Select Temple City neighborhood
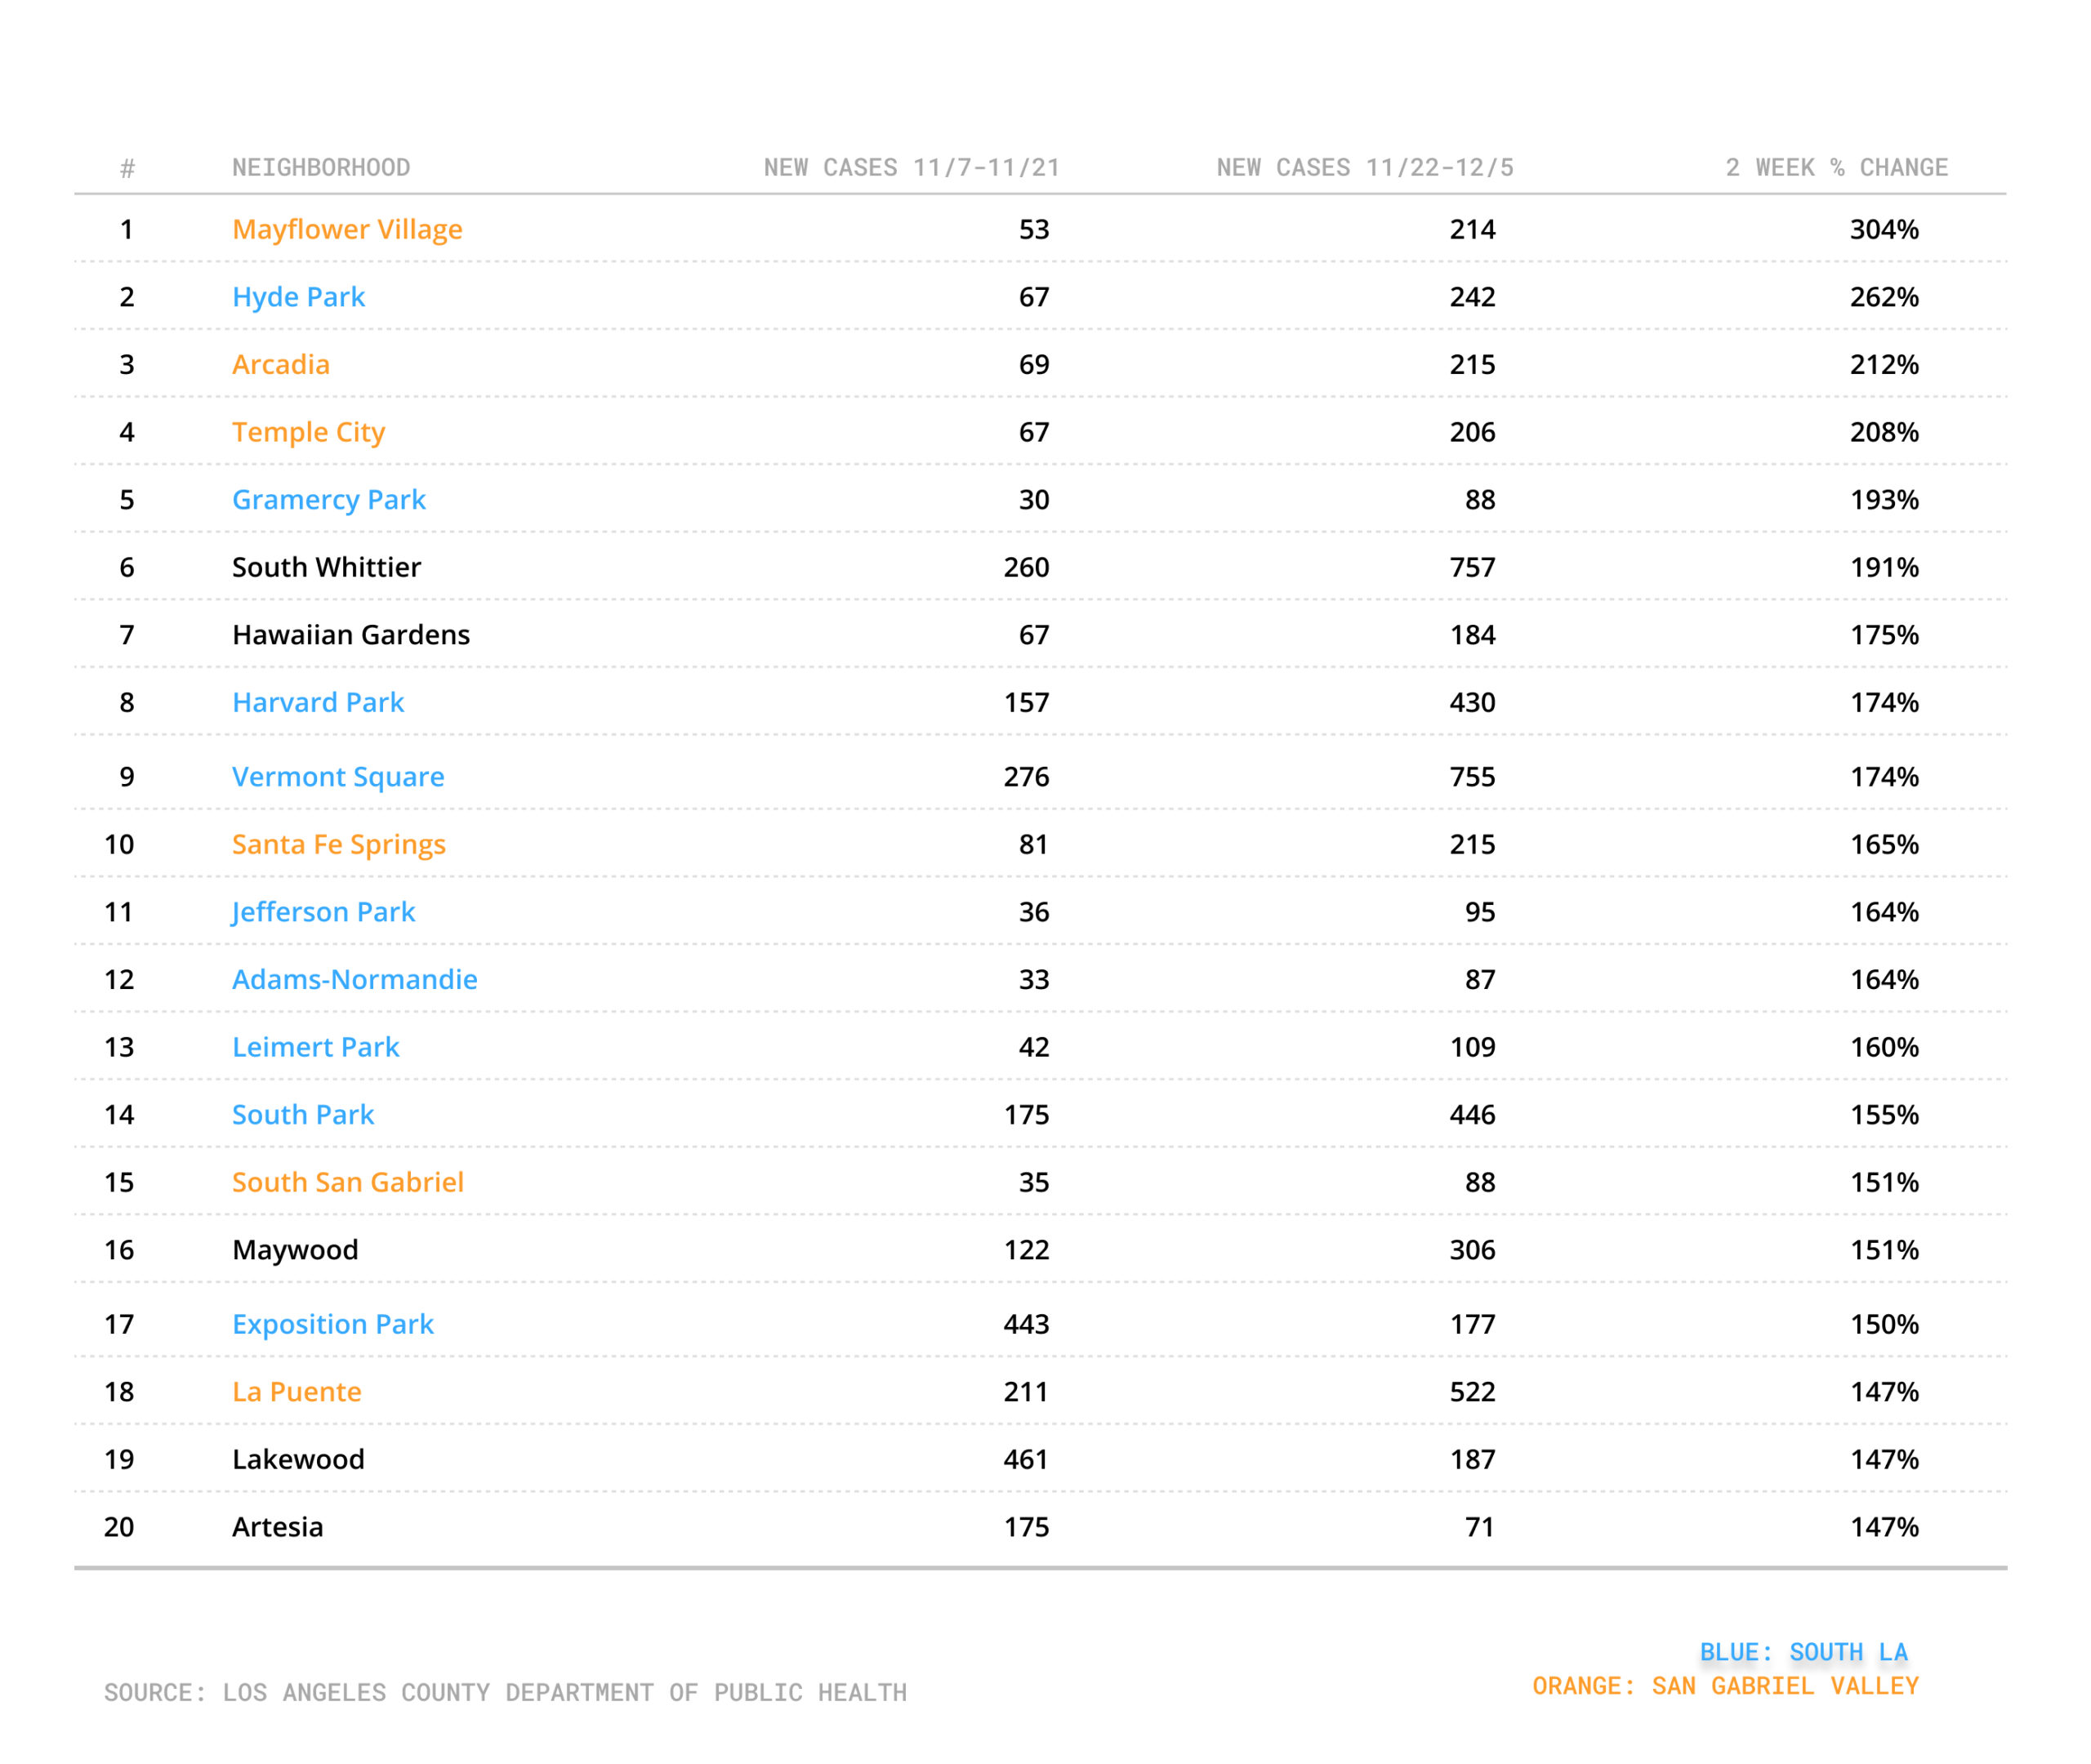This screenshot has height=1764, width=2091. click(308, 433)
